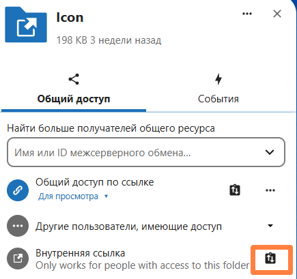Click the grey internal link avatar icon
The height and width of the screenshot is (279, 297).
(18, 259)
